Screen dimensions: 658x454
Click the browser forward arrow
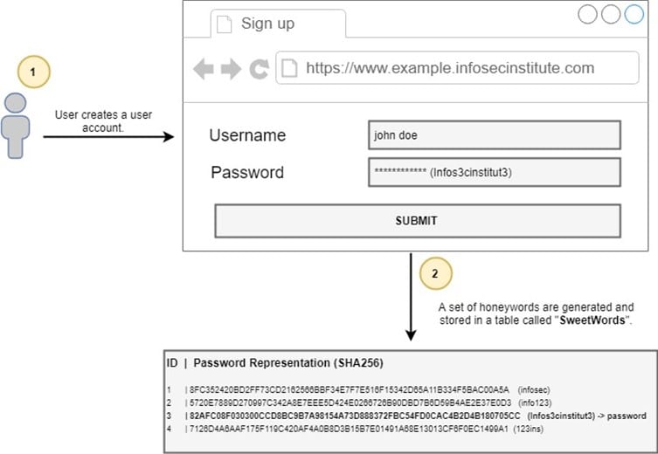click(x=231, y=70)
